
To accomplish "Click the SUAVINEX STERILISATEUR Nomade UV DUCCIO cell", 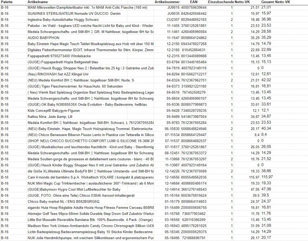I will (x=74, y=14).
